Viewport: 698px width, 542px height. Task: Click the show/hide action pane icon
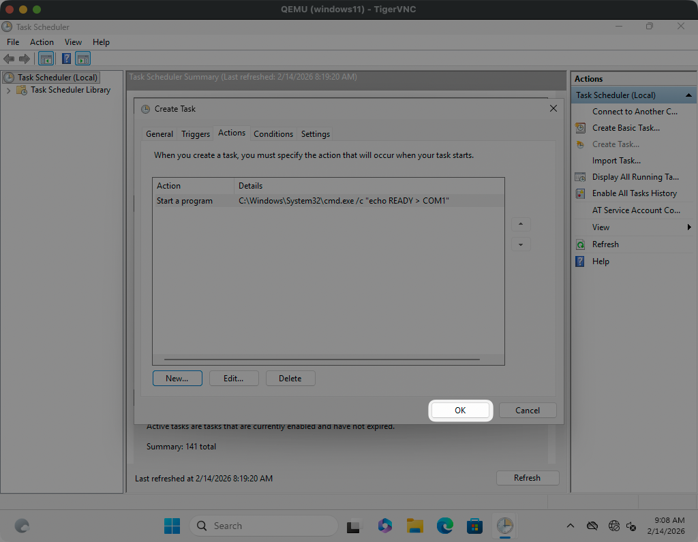point(83,59)
